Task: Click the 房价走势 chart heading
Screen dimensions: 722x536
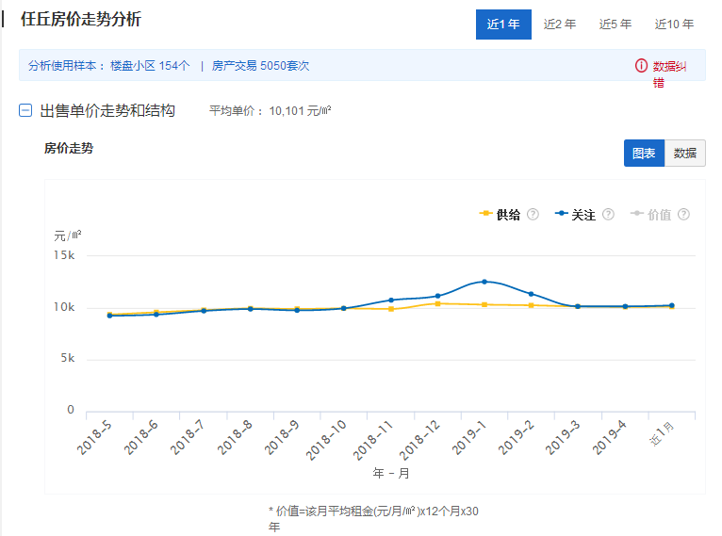Action: coord(69,148)
